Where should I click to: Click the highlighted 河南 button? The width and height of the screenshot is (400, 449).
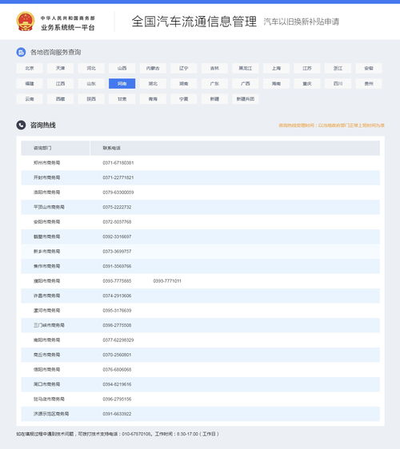pyautogui.click(x=122, y=84)
